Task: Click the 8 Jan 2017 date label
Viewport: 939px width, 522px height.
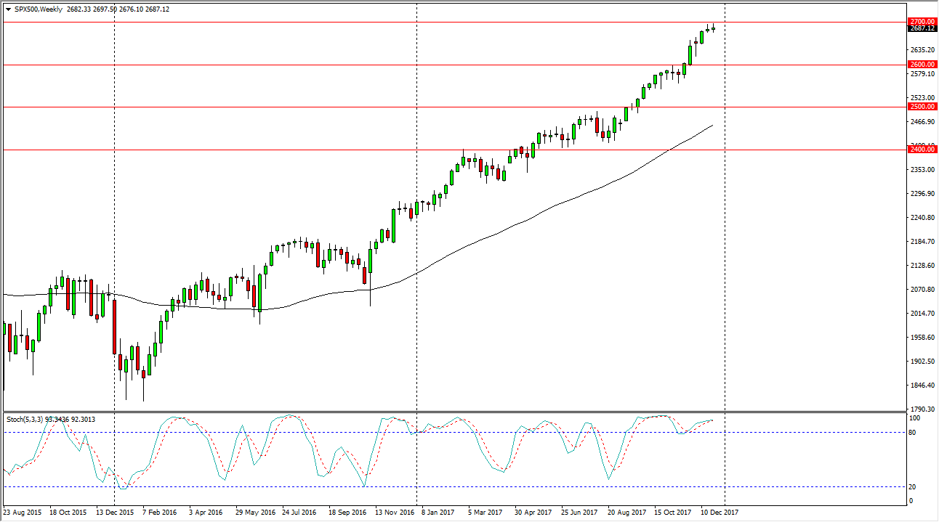Action: 436,513
